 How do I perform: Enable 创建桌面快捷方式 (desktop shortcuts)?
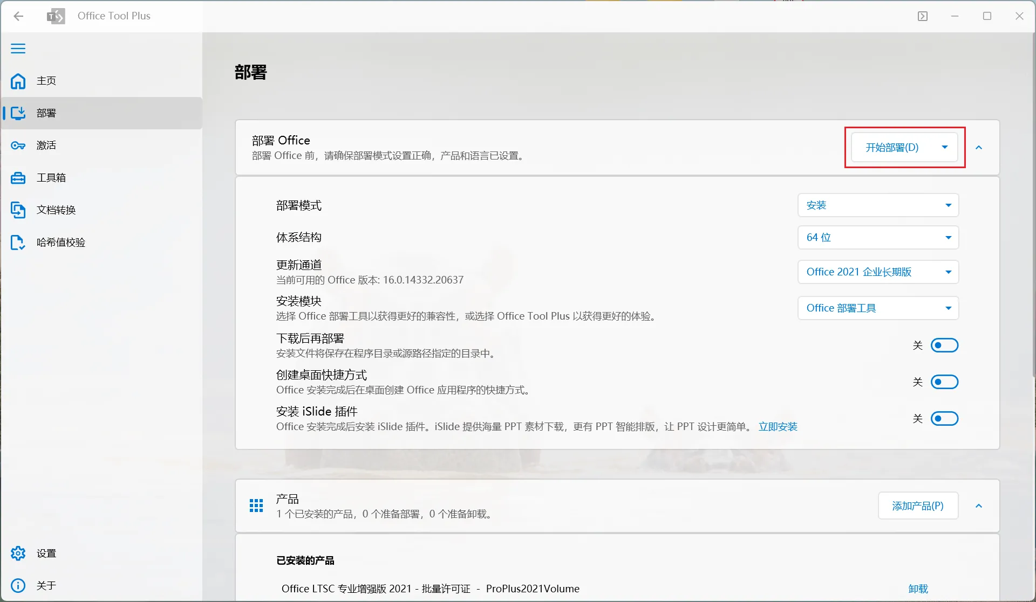pyautogui.click(x=944, y=382)
